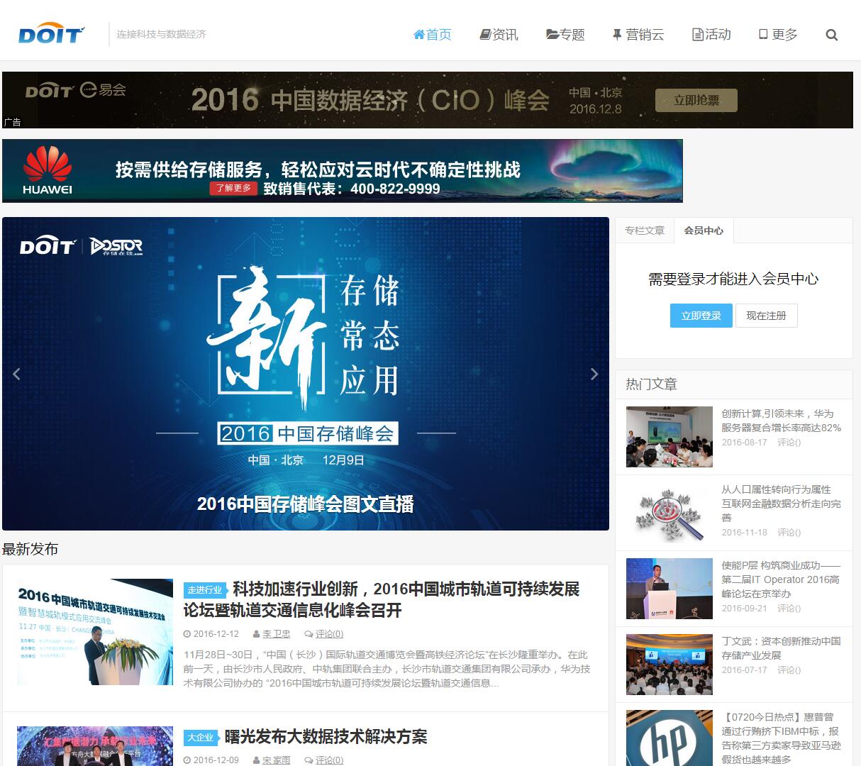The image size is (861, 766).
Task: Click the 大企业 category tag
Action: 201,738
